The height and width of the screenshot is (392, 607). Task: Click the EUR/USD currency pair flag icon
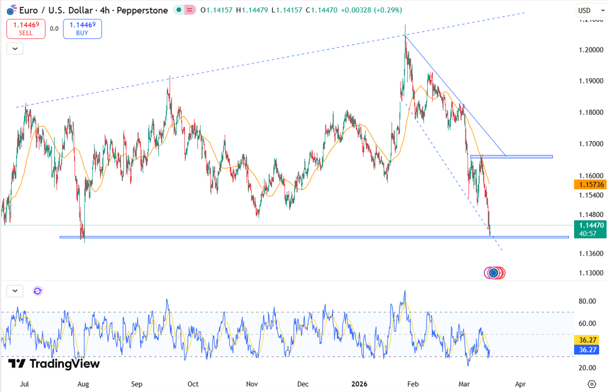click(11, 10)
